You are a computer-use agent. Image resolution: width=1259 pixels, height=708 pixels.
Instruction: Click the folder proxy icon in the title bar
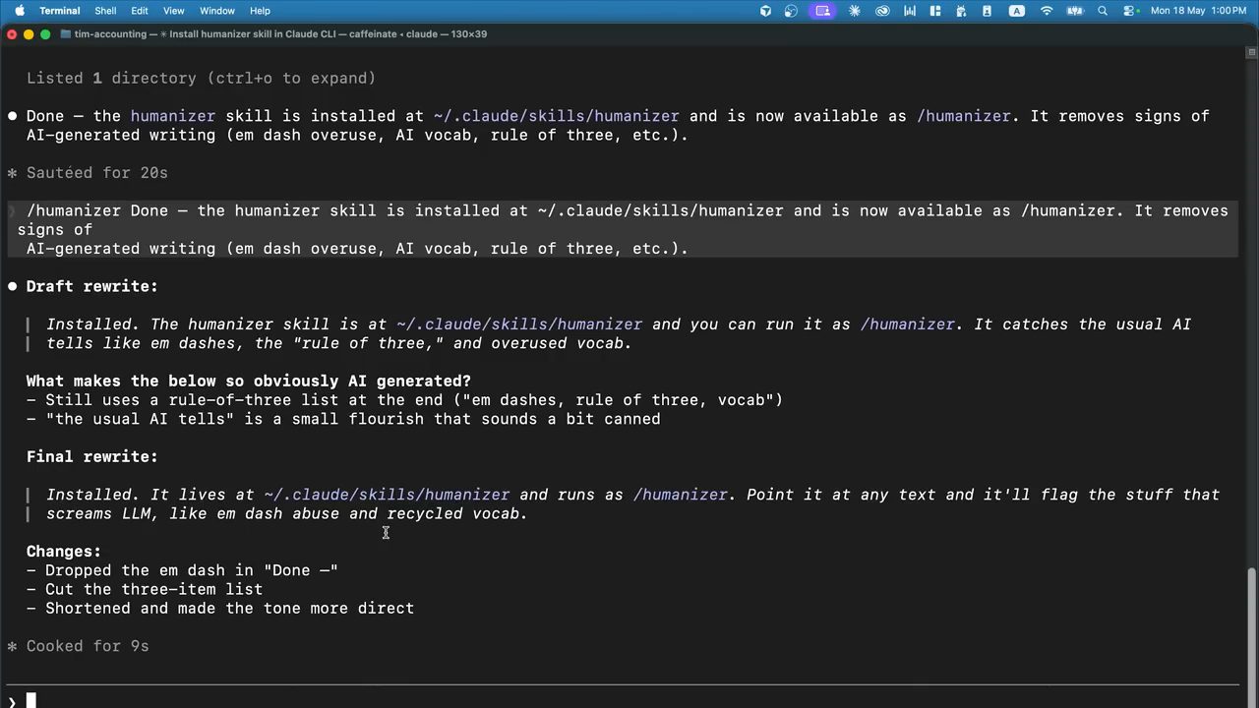(65, 33)
